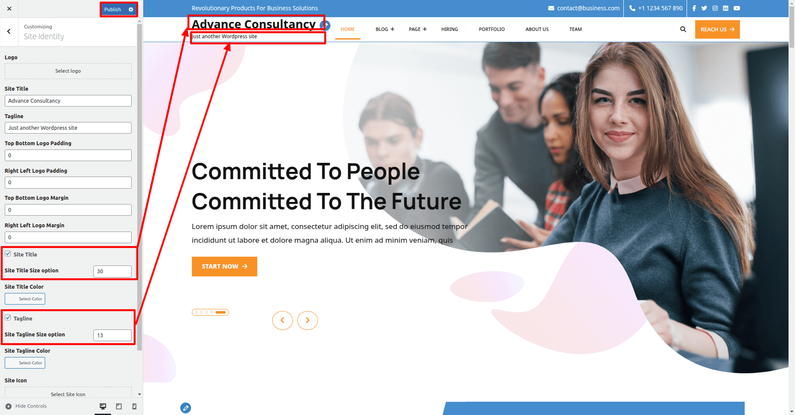
Task: Toggle Hide Controls at panel bottom
Action: pyautogui.click(x=26, y=406)
